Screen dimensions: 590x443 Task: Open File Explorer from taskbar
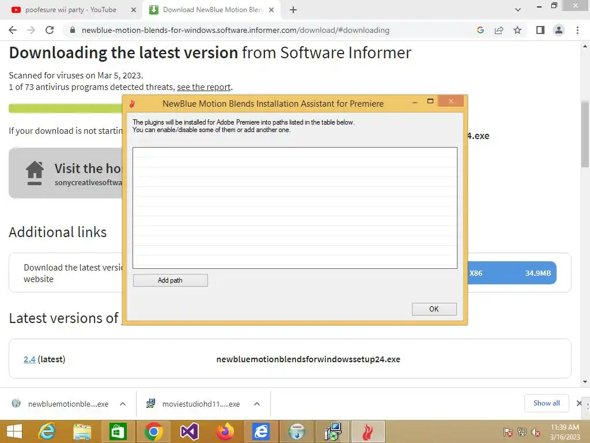[x=82, y=431]
